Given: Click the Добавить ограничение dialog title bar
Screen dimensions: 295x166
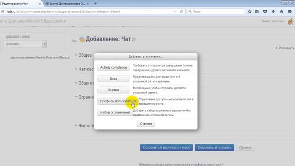Looking at the screenshot, I should (146, 57).
